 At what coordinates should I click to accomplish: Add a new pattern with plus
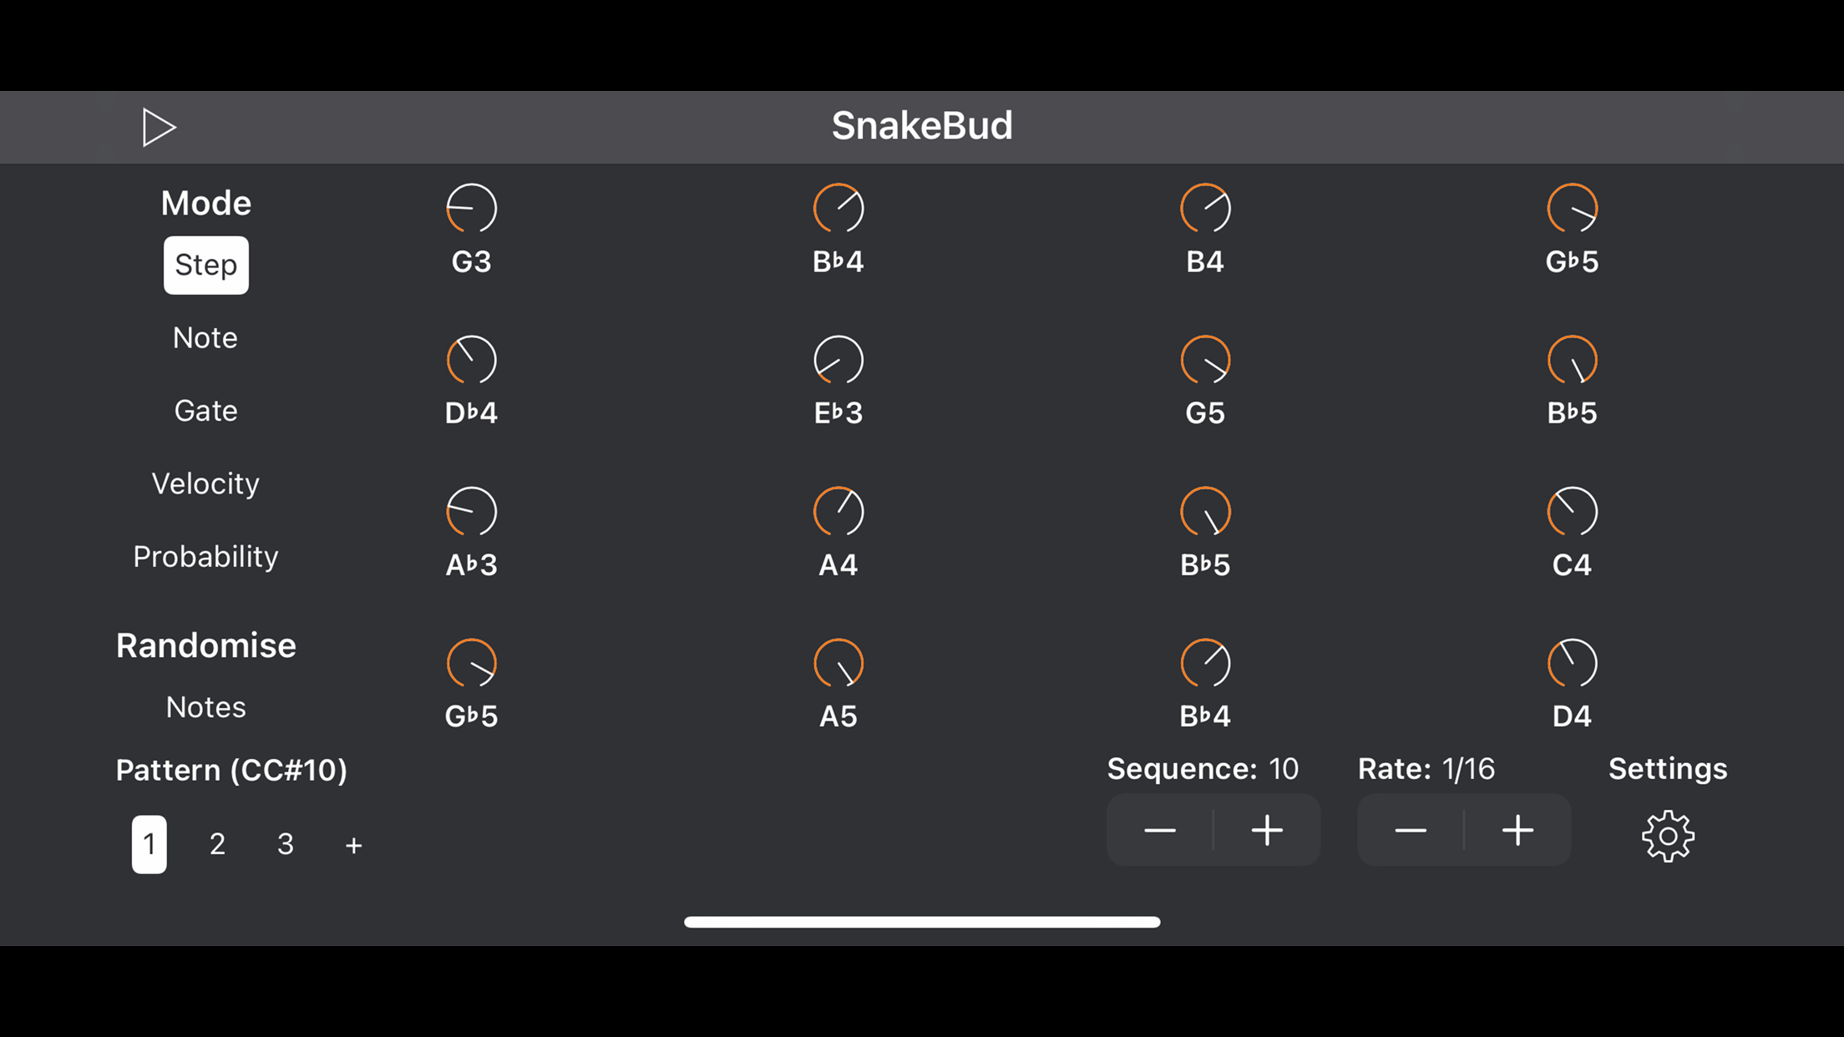pos(353,845)
